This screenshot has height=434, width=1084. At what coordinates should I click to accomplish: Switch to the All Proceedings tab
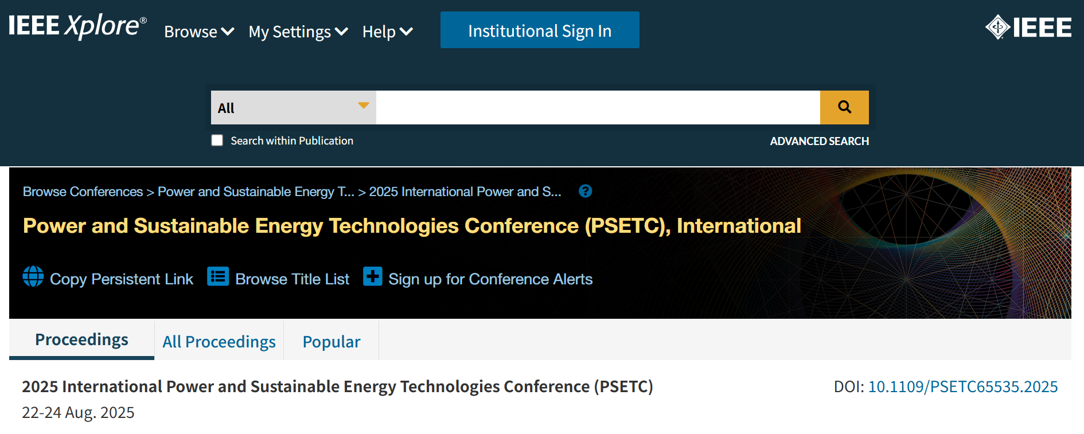pyautogui.click(x=219, y=342)
